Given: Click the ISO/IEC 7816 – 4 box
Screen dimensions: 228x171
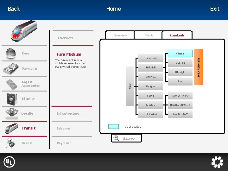Looking at the screenshot, I should [x=180, y=105].
